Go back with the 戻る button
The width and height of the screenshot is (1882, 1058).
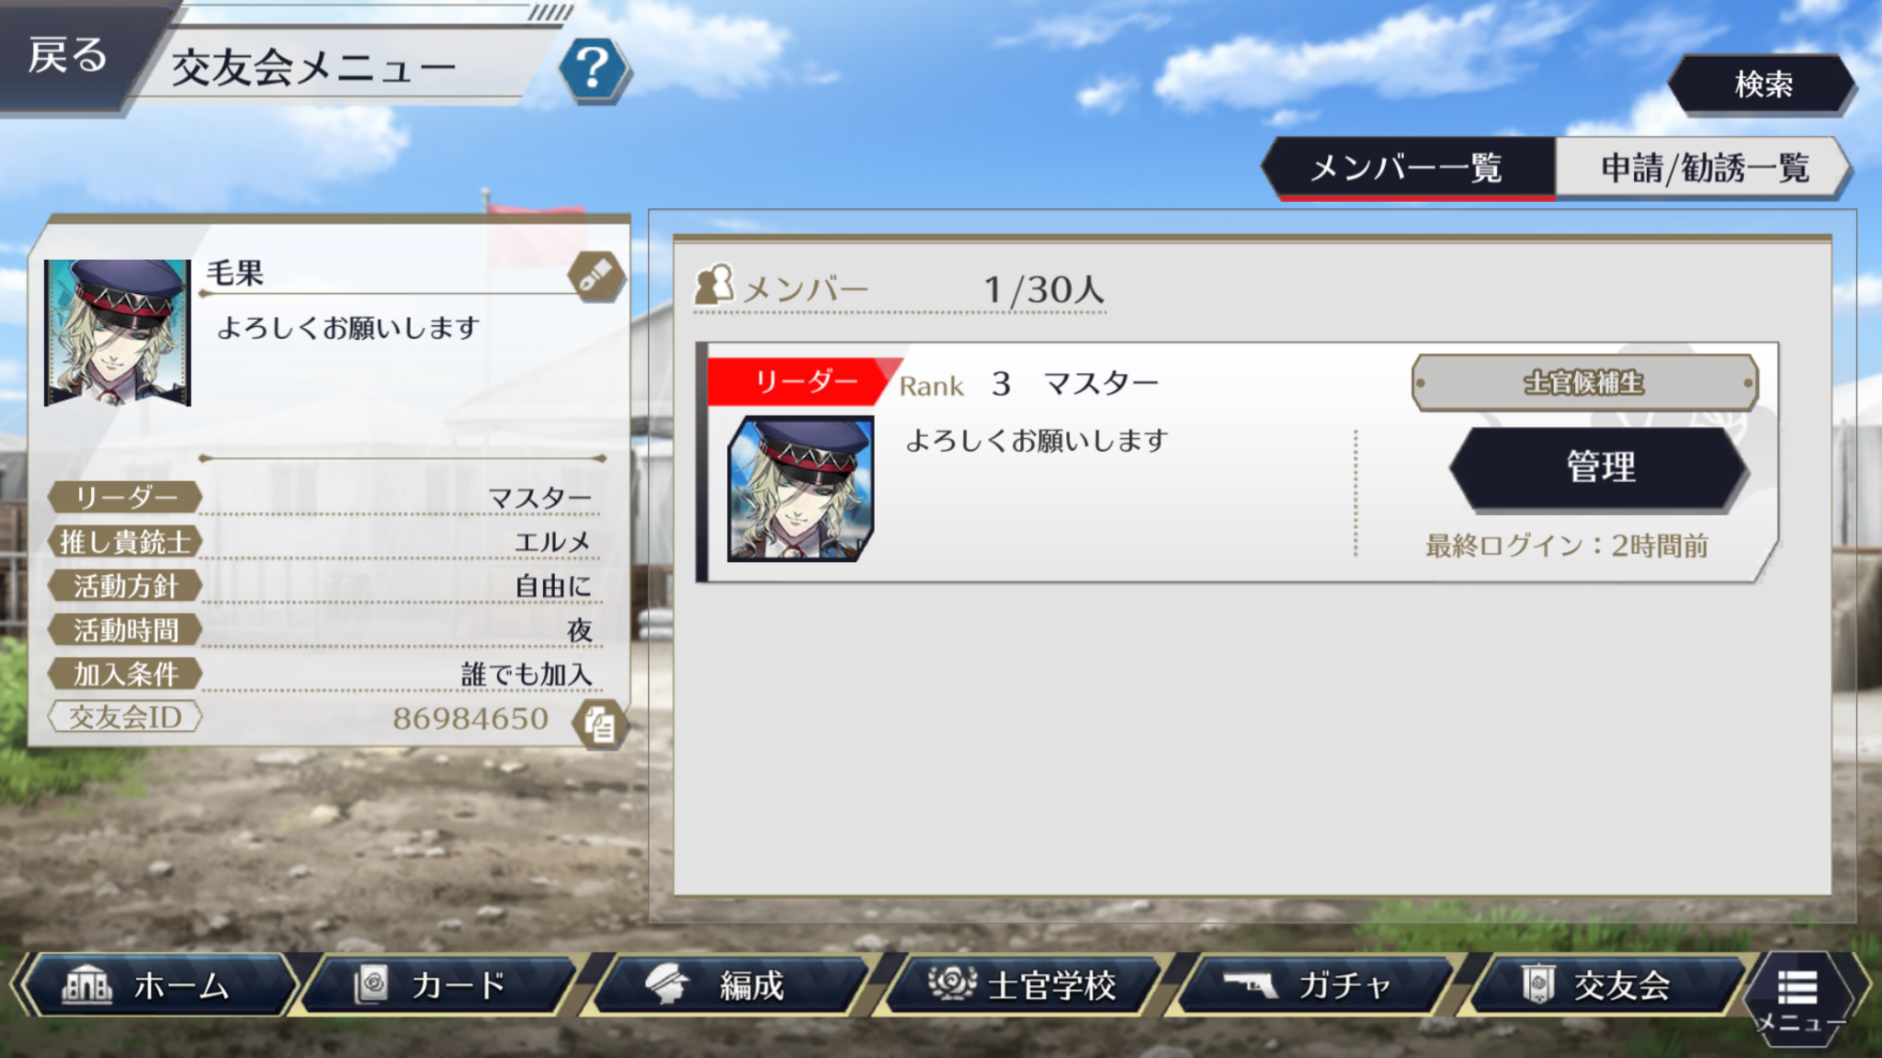69,55
